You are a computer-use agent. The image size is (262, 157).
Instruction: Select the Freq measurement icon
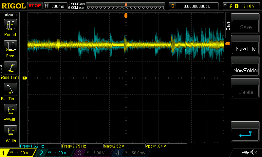(x=10, y=46)
